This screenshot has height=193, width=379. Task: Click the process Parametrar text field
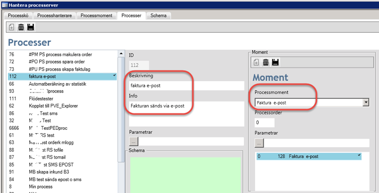tap(191, 142)
